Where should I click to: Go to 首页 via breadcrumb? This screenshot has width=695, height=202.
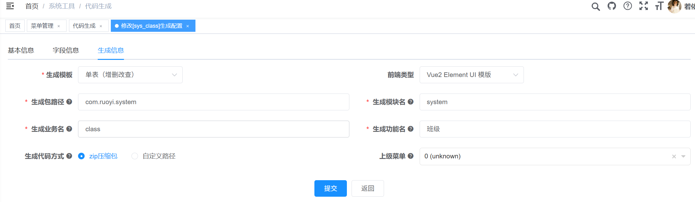[32, 6]
